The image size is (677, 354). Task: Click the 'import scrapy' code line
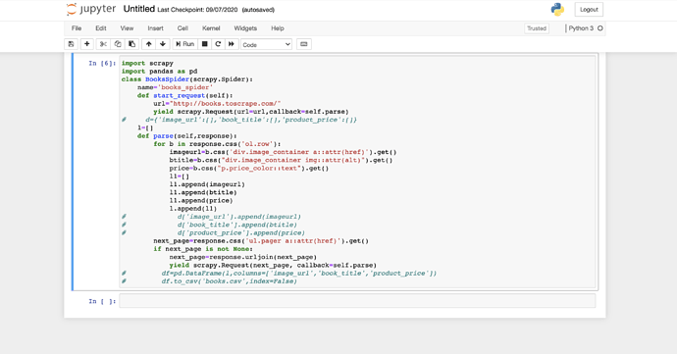pyautogui.click(x=147, y=64)
